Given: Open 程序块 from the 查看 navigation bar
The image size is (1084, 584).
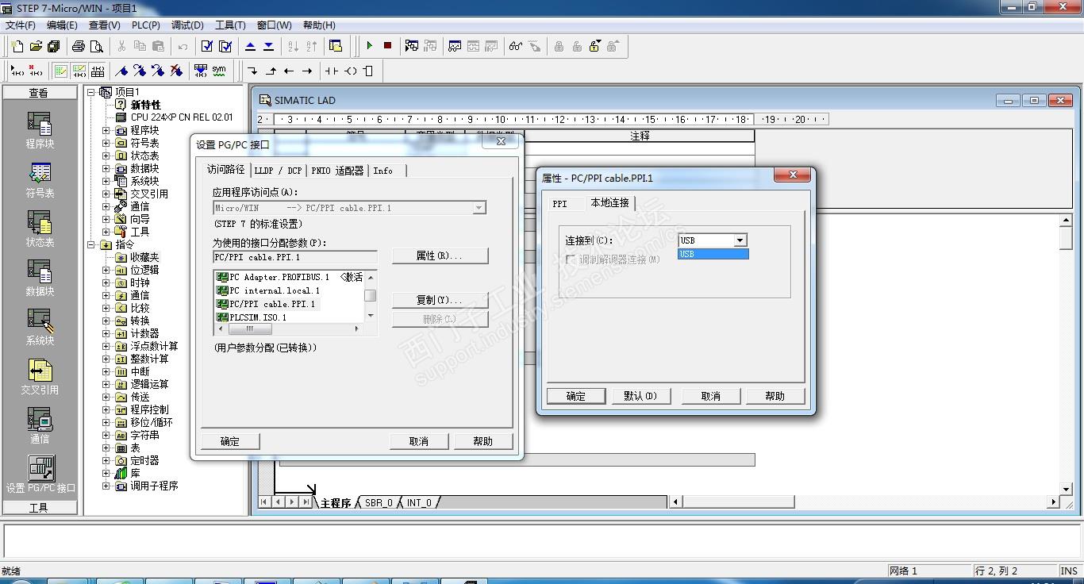Looking at the screenshot, I should coord(40,130).
